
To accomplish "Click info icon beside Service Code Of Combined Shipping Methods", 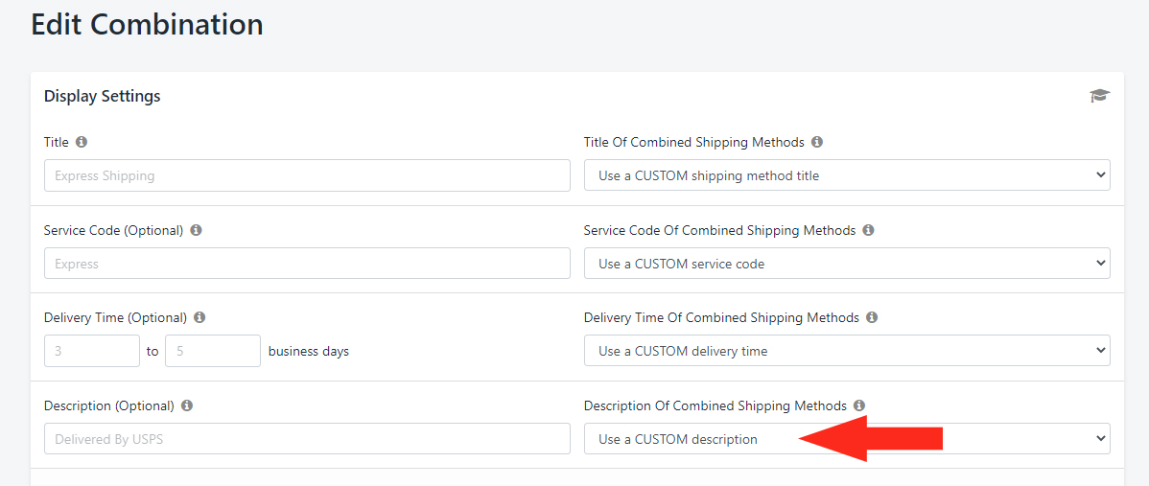I will click(868, 230).
